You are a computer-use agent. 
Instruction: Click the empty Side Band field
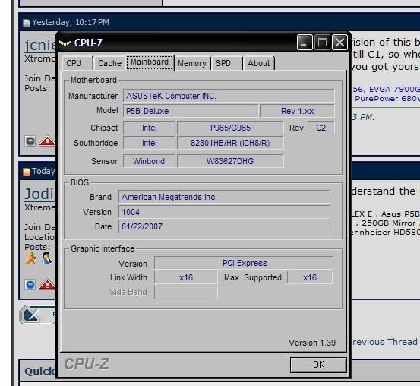[186, 292]
